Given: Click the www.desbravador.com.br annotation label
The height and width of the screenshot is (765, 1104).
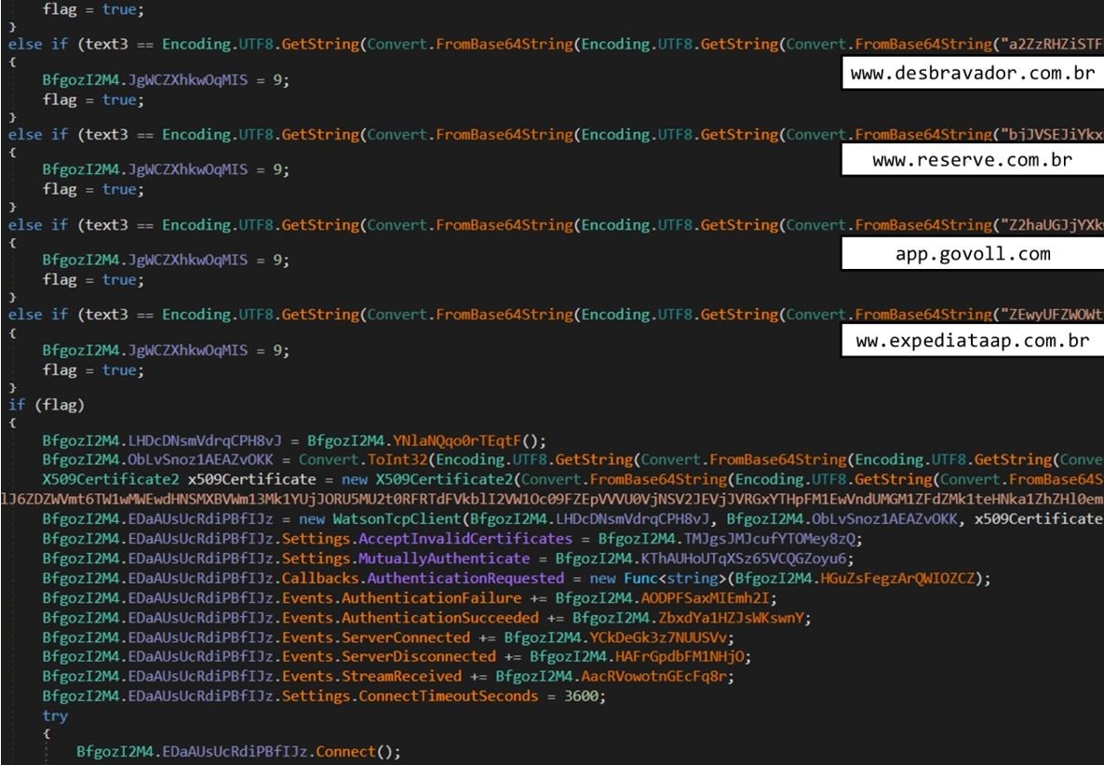Looking at the screenshot, I should pyautogui.click(x=972, y=73).
